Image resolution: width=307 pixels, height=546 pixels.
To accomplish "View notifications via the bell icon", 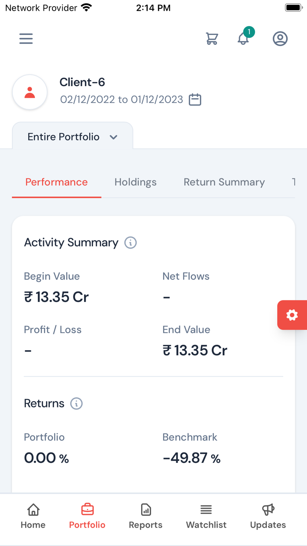I will click(x=243, y=38).
